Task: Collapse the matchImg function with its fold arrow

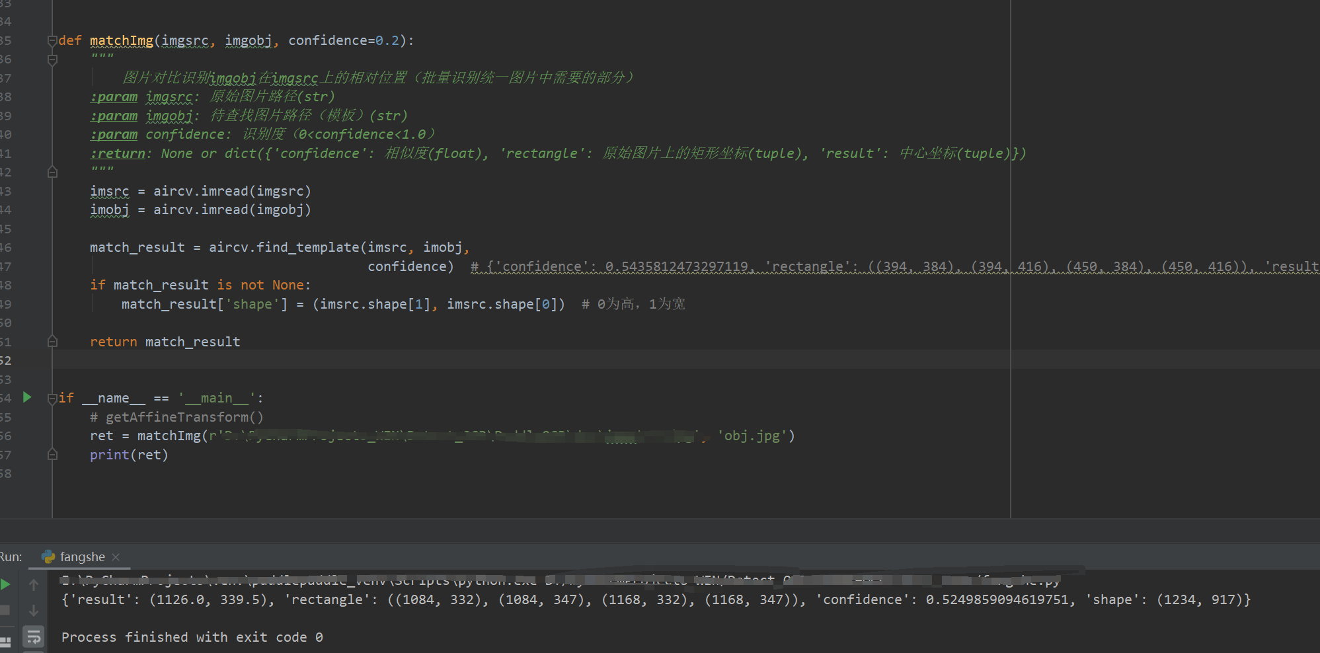Action: tap(52, 40)
